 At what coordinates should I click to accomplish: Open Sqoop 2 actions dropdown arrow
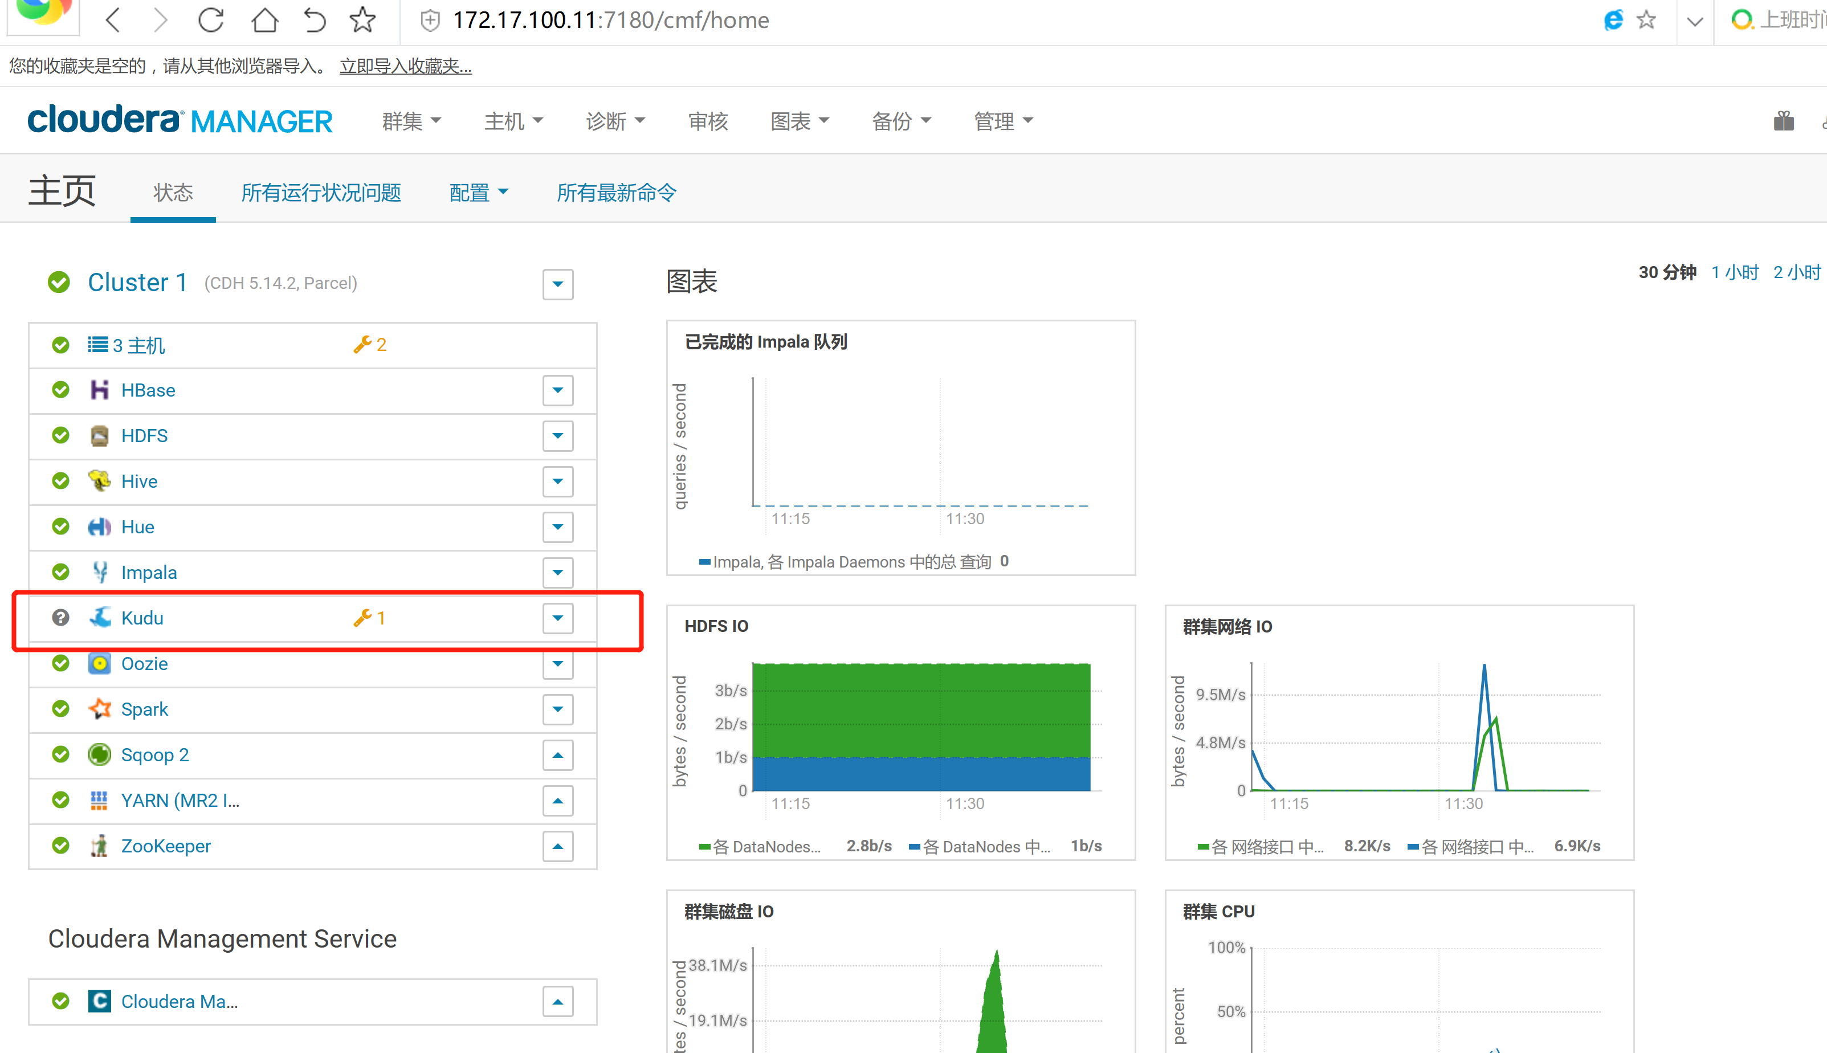click(558, 754)
